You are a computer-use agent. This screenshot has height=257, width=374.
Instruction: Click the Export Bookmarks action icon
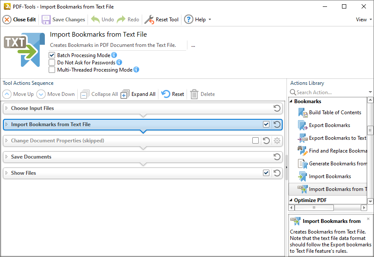pyautogui.click(x=304, y=125)
